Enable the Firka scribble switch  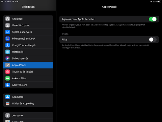pos(153,40)
